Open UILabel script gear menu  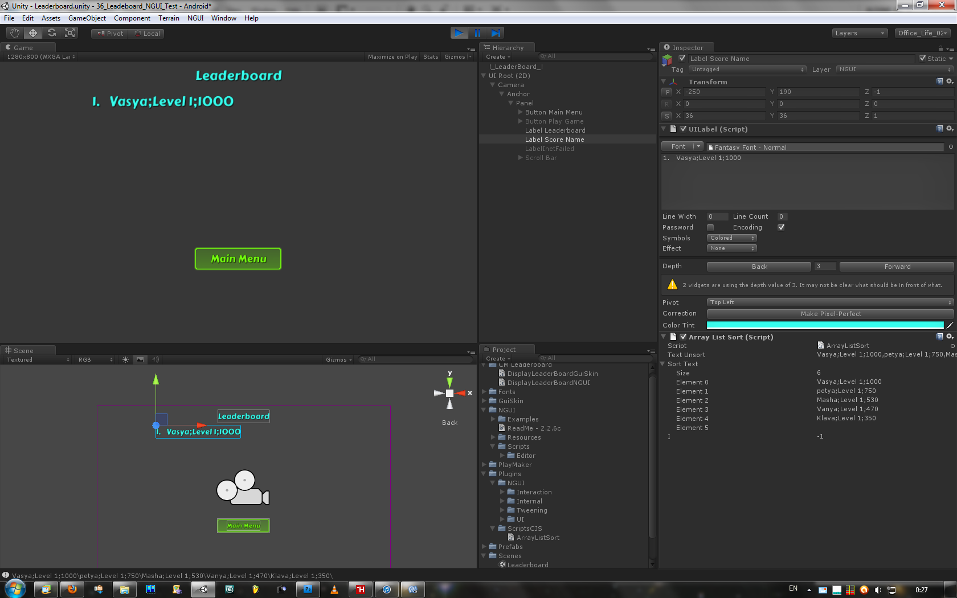pyautogui.click(x=950, y=129)
